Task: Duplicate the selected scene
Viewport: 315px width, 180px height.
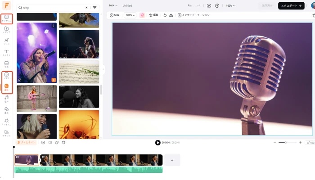Action: tap(57, 143)
